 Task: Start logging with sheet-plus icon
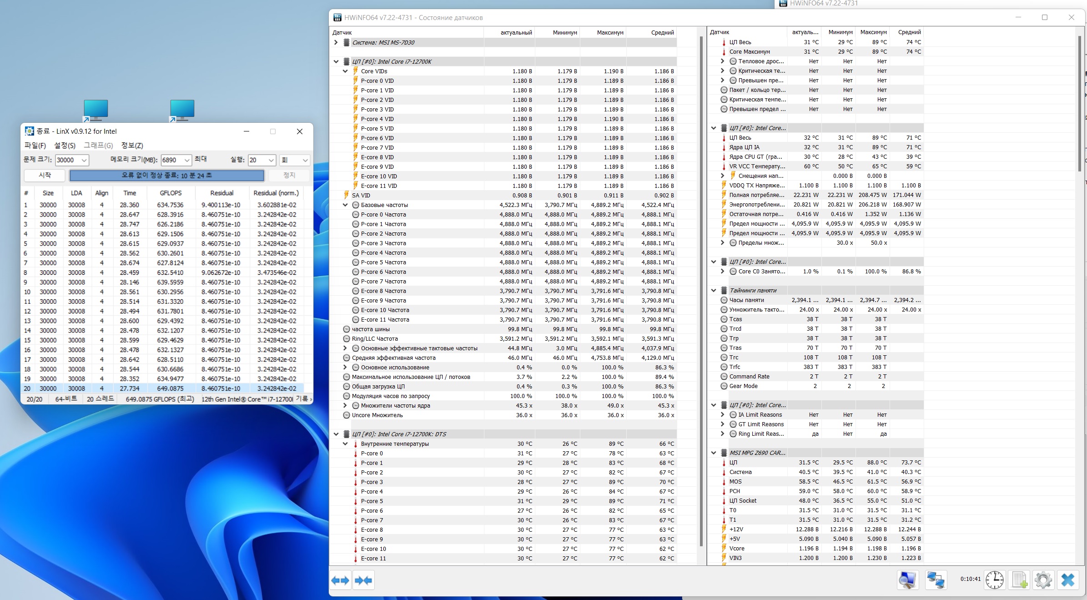pyautogui.click(x=1019, y=580)
